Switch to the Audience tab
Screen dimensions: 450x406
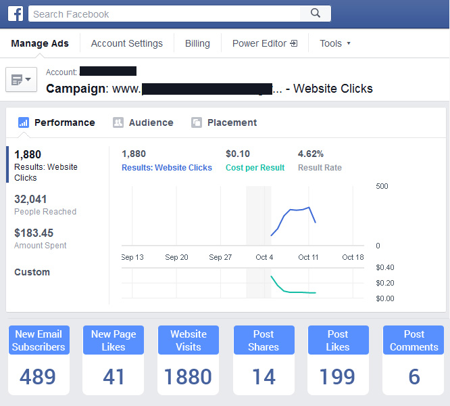(143, 122)
